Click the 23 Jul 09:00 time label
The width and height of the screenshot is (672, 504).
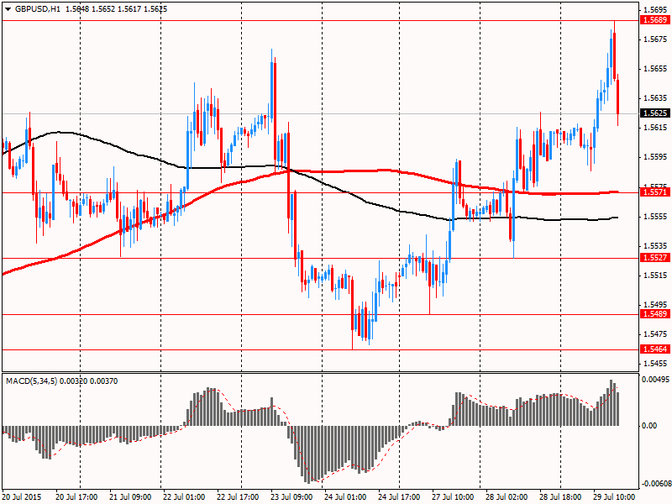292,497
